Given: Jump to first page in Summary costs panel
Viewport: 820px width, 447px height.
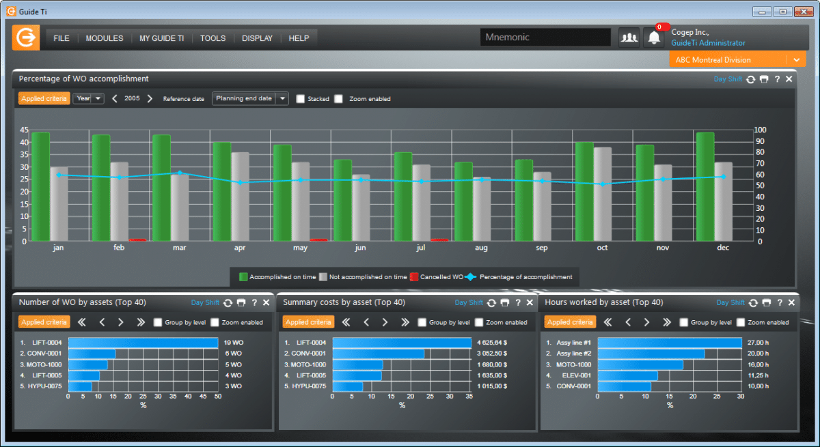Looking at the screenshot, I should [x=346, y=322].
